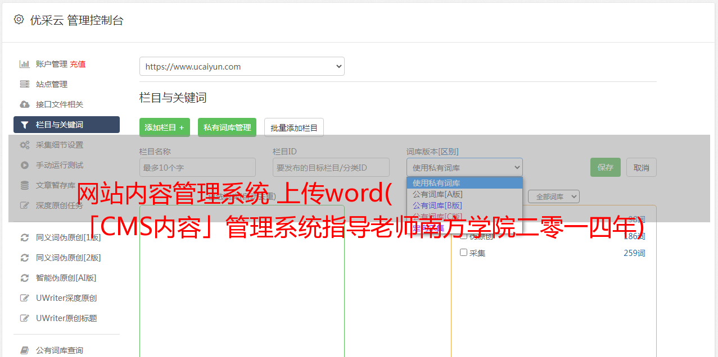The height and width of the screenshot is (357, 718).
Task: Choose 公有词库[A版] option in dropdown list
Action: click(x=464, y=194)
